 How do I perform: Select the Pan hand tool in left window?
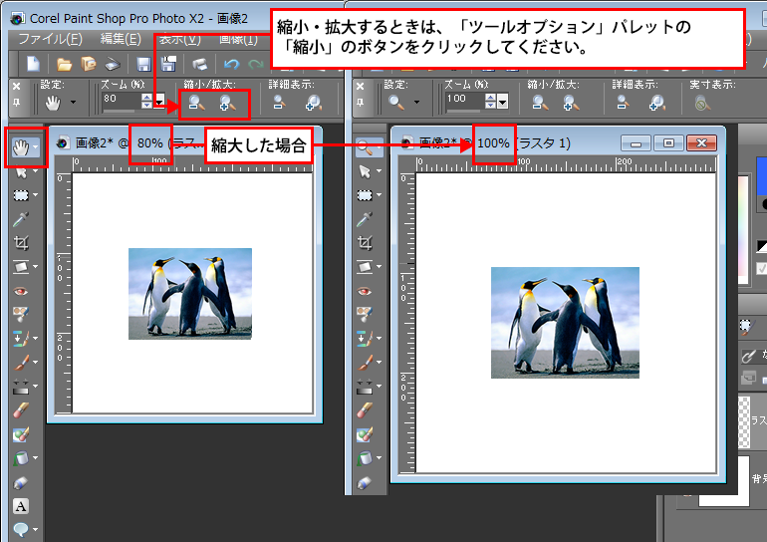tap(21, 146)
